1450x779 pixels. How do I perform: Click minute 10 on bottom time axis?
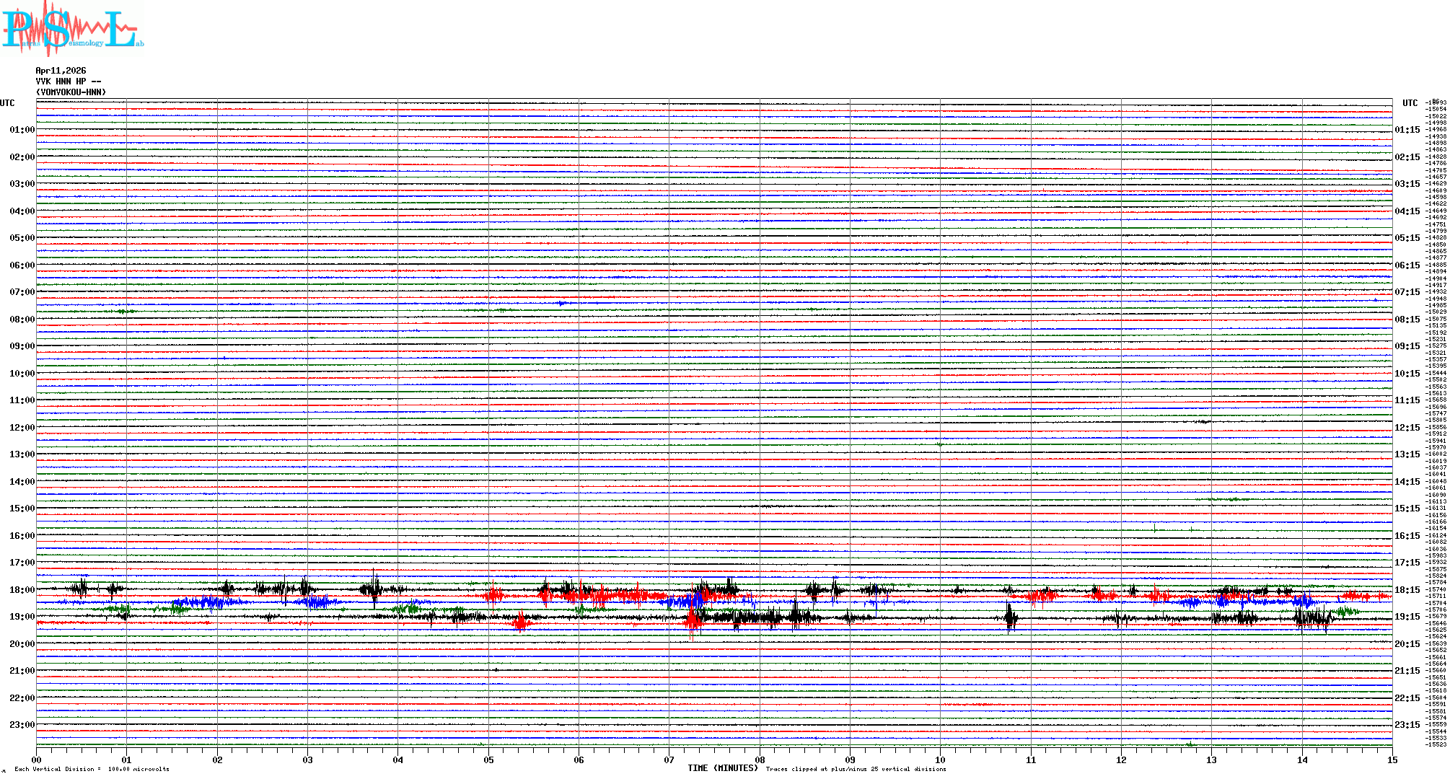[x=940, y=760]
